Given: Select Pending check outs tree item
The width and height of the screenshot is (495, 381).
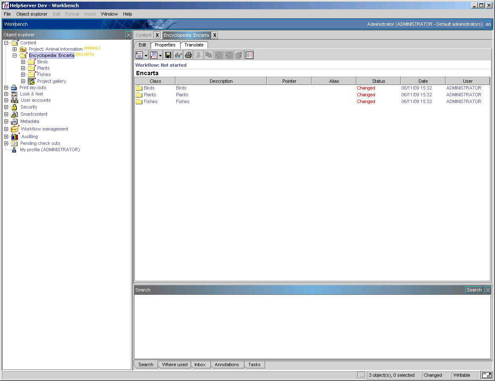Looking at the screenshot, I should coord(40,143).
